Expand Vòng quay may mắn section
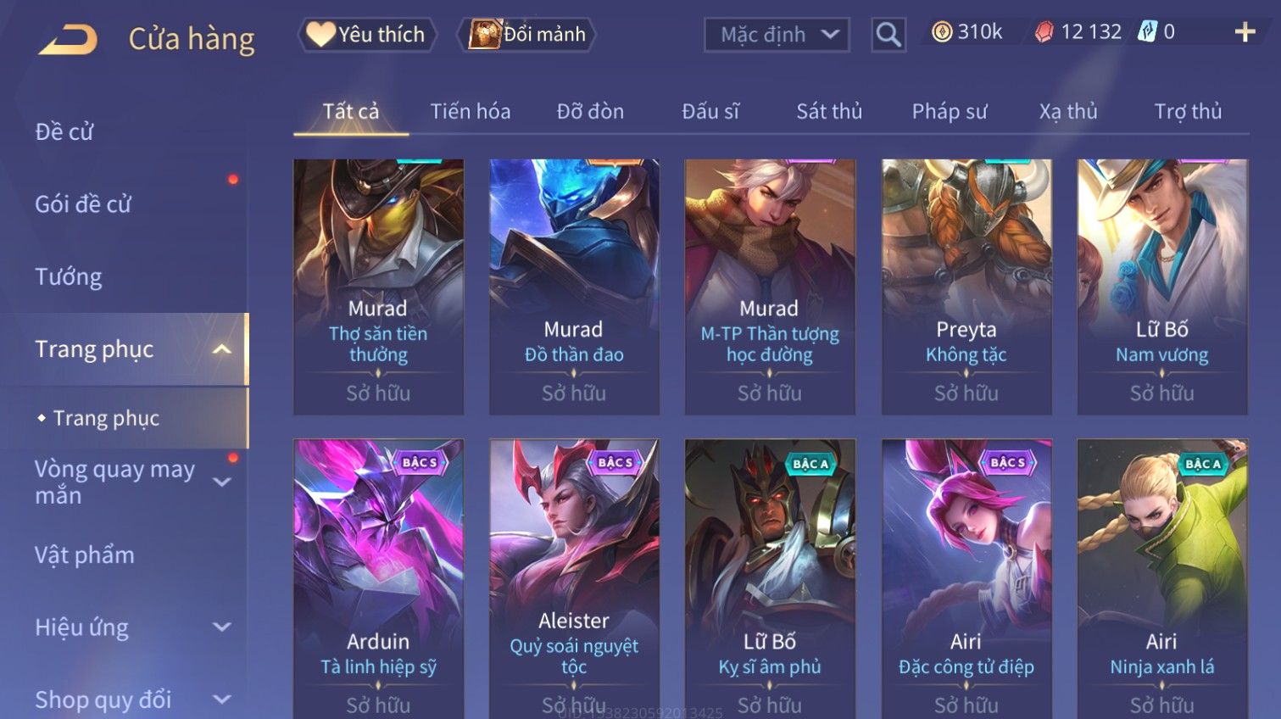 [x=221, y=482]
